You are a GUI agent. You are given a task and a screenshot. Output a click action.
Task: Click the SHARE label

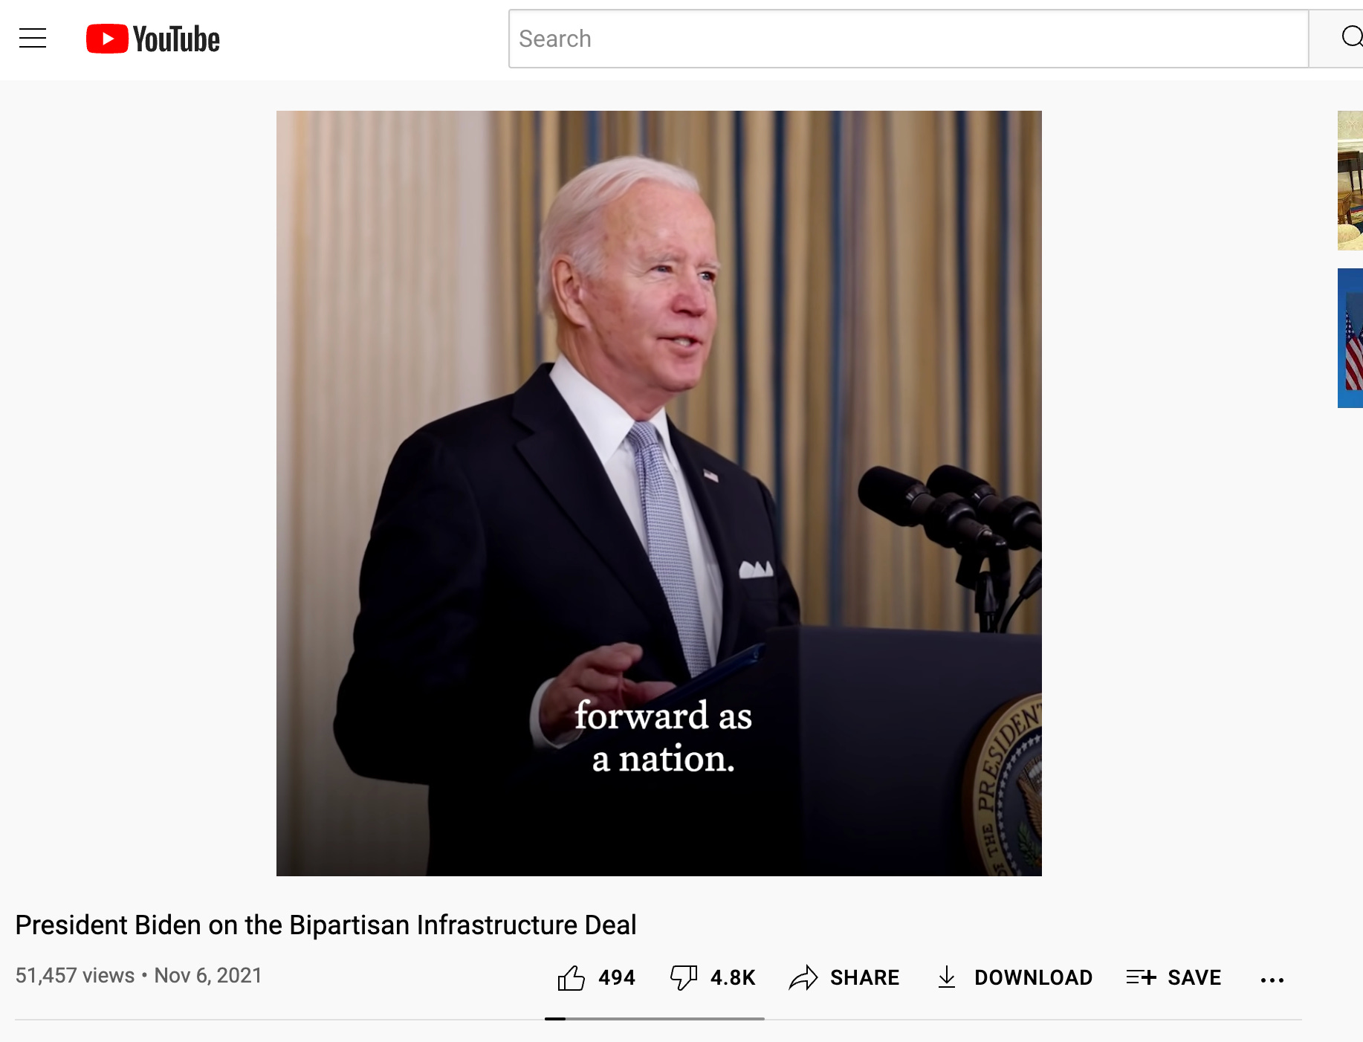(x=865, y=978)
